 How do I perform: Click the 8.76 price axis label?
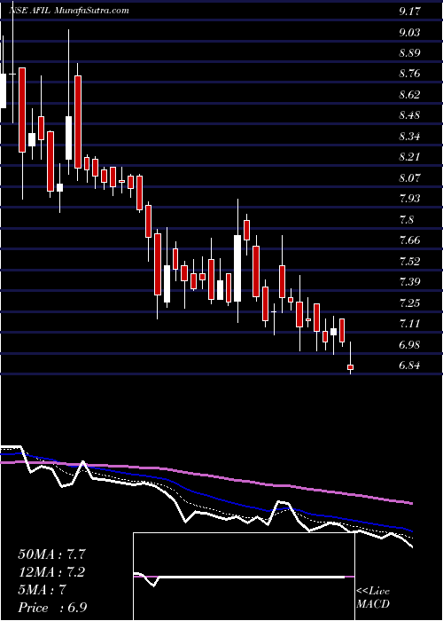pos(409,74)
